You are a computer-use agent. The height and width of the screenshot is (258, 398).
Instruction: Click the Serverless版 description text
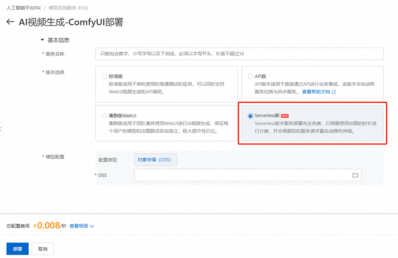point(316,127)
